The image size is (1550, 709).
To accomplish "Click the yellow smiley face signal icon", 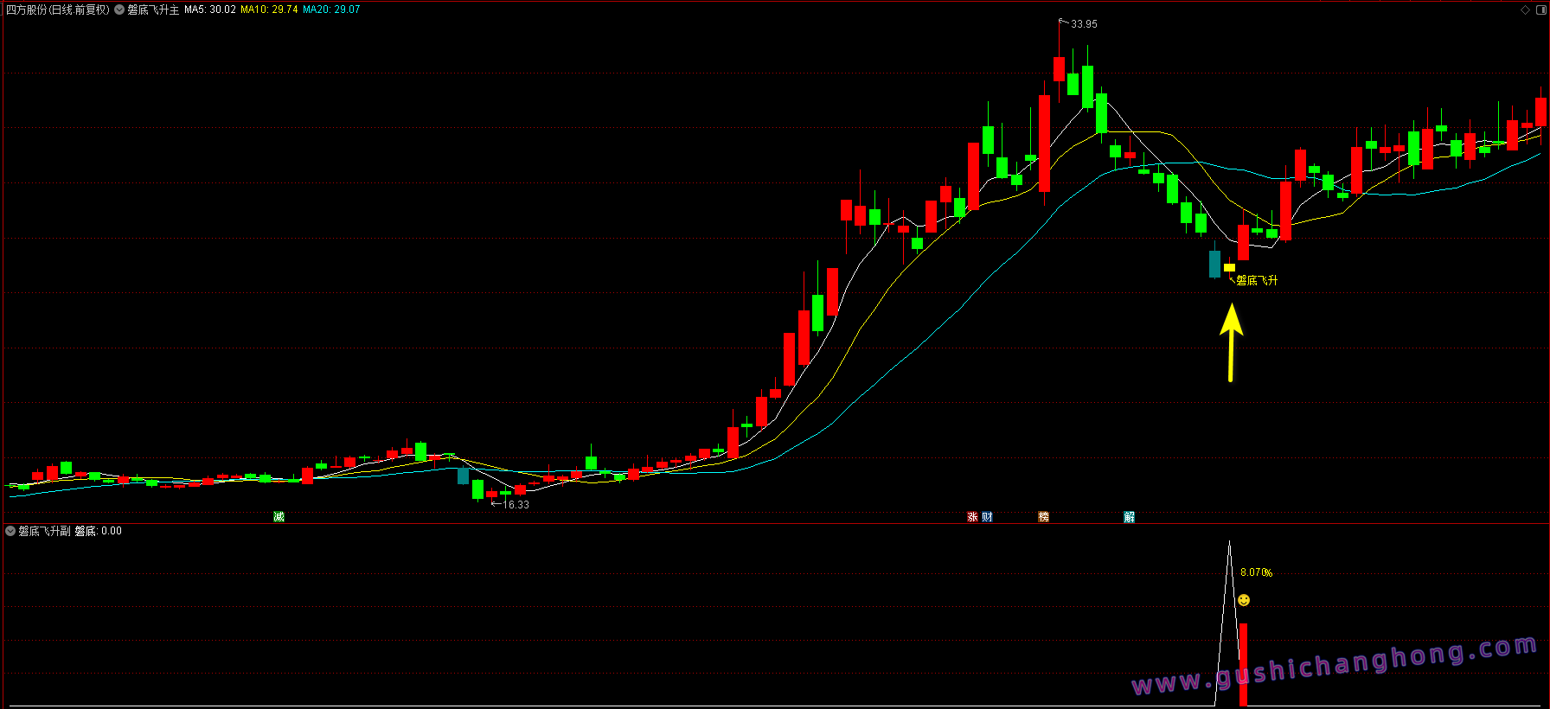I will coord(1244,600).
